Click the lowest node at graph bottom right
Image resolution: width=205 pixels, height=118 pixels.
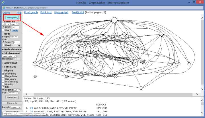[141, 88]
